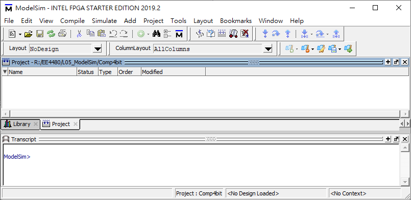The width and height of the screenshot is (411, 200).
Task: Click the Compile icon with diagonal arrows
Action: click(x=200, y=34)
